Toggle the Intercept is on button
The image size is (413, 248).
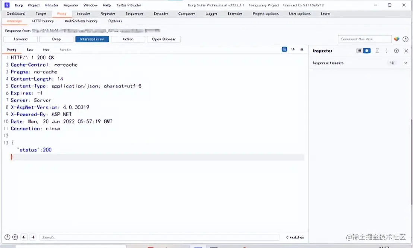click(x=92, y=39)
